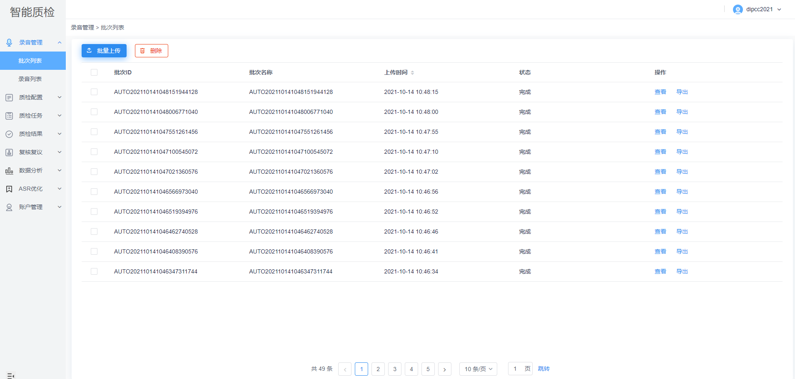Collapse the sidebar using the bottom-left icon
Viewport: 795px width, 379px height.
11,376
